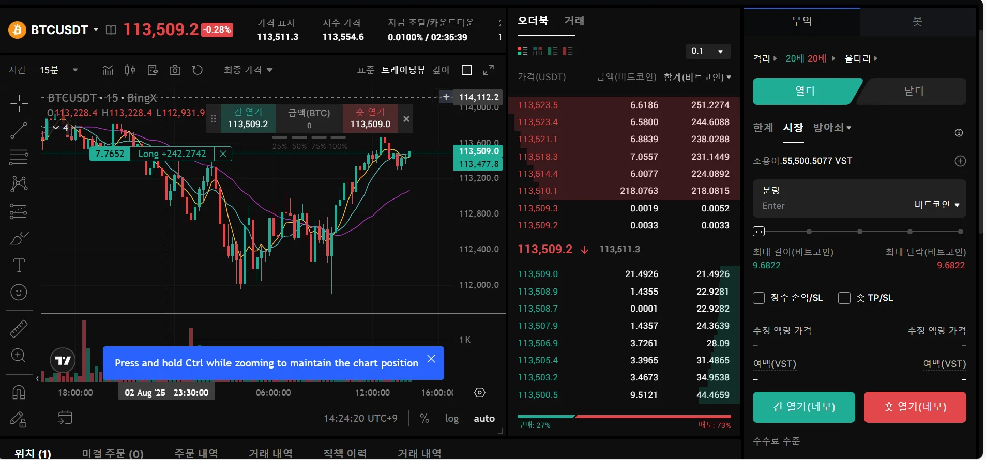Open the emoji/icons tool
The height and width of the screenshot is (460, 986).
click(x=19, y=293)
